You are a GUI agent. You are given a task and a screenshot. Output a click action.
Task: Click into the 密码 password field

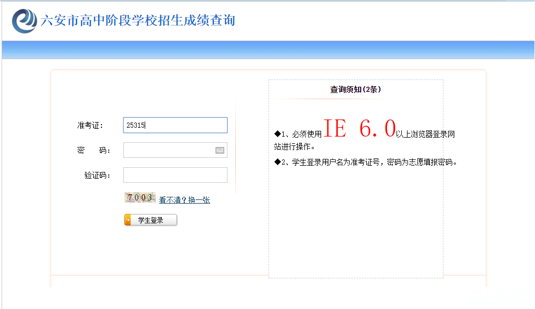[x=175, y=150]
